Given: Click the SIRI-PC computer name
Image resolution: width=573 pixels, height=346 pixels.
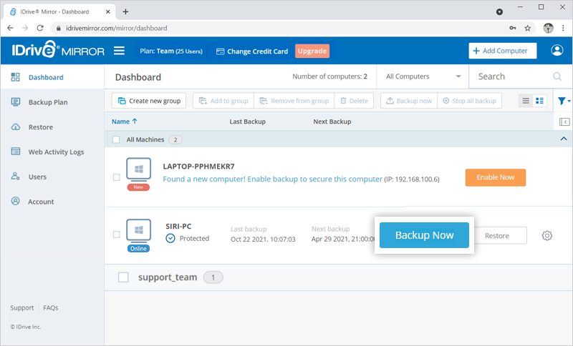Looking at the screenshot, I should [x=178, y=227].
